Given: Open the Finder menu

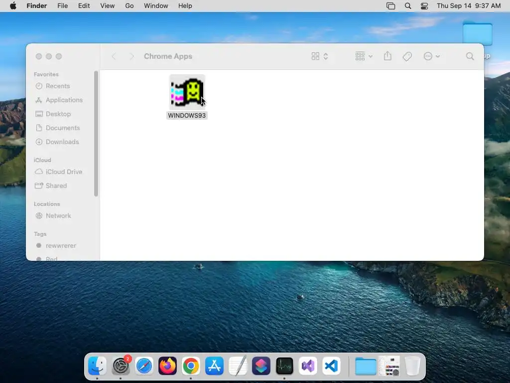Looking at the screenshot, I should [x=37, y=6].
